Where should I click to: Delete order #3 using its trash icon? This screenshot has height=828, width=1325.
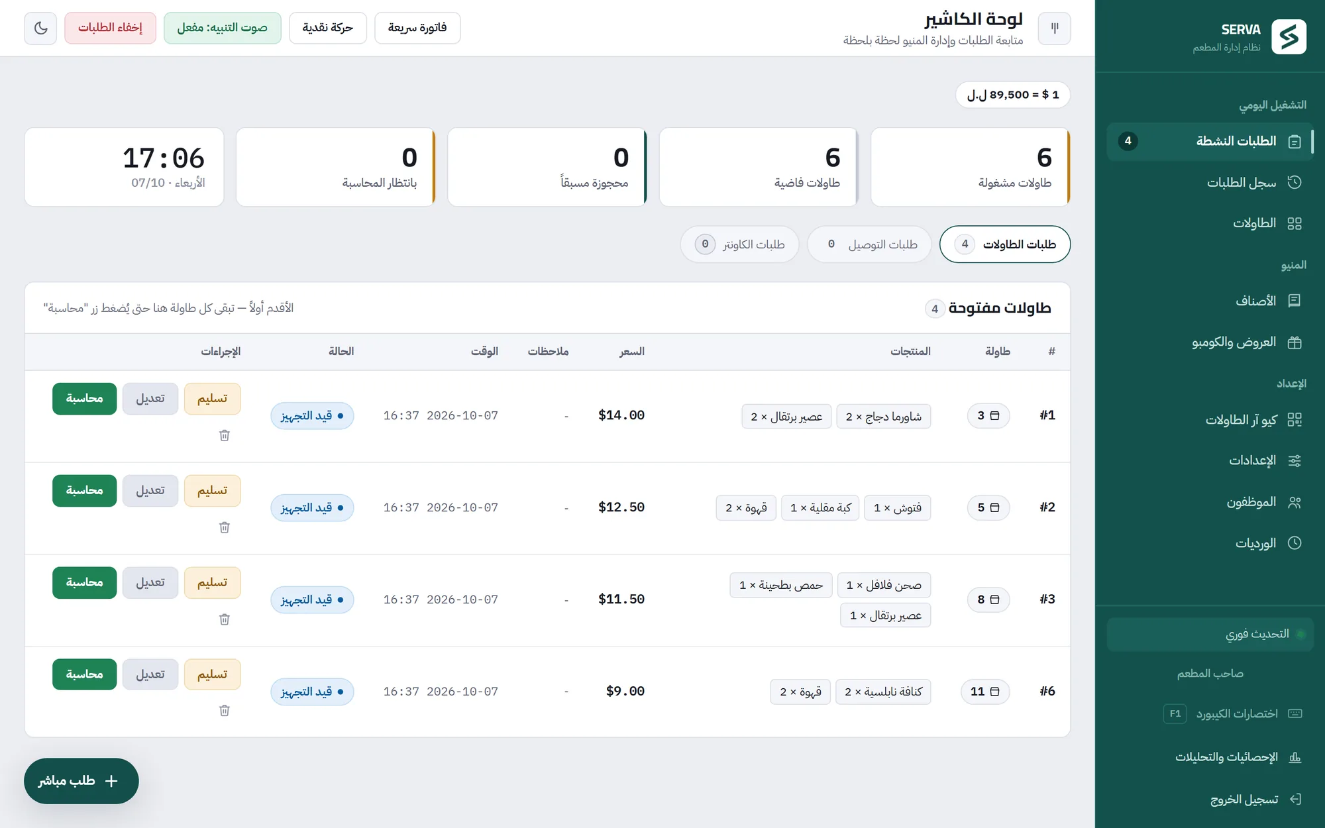click(225, 619)
